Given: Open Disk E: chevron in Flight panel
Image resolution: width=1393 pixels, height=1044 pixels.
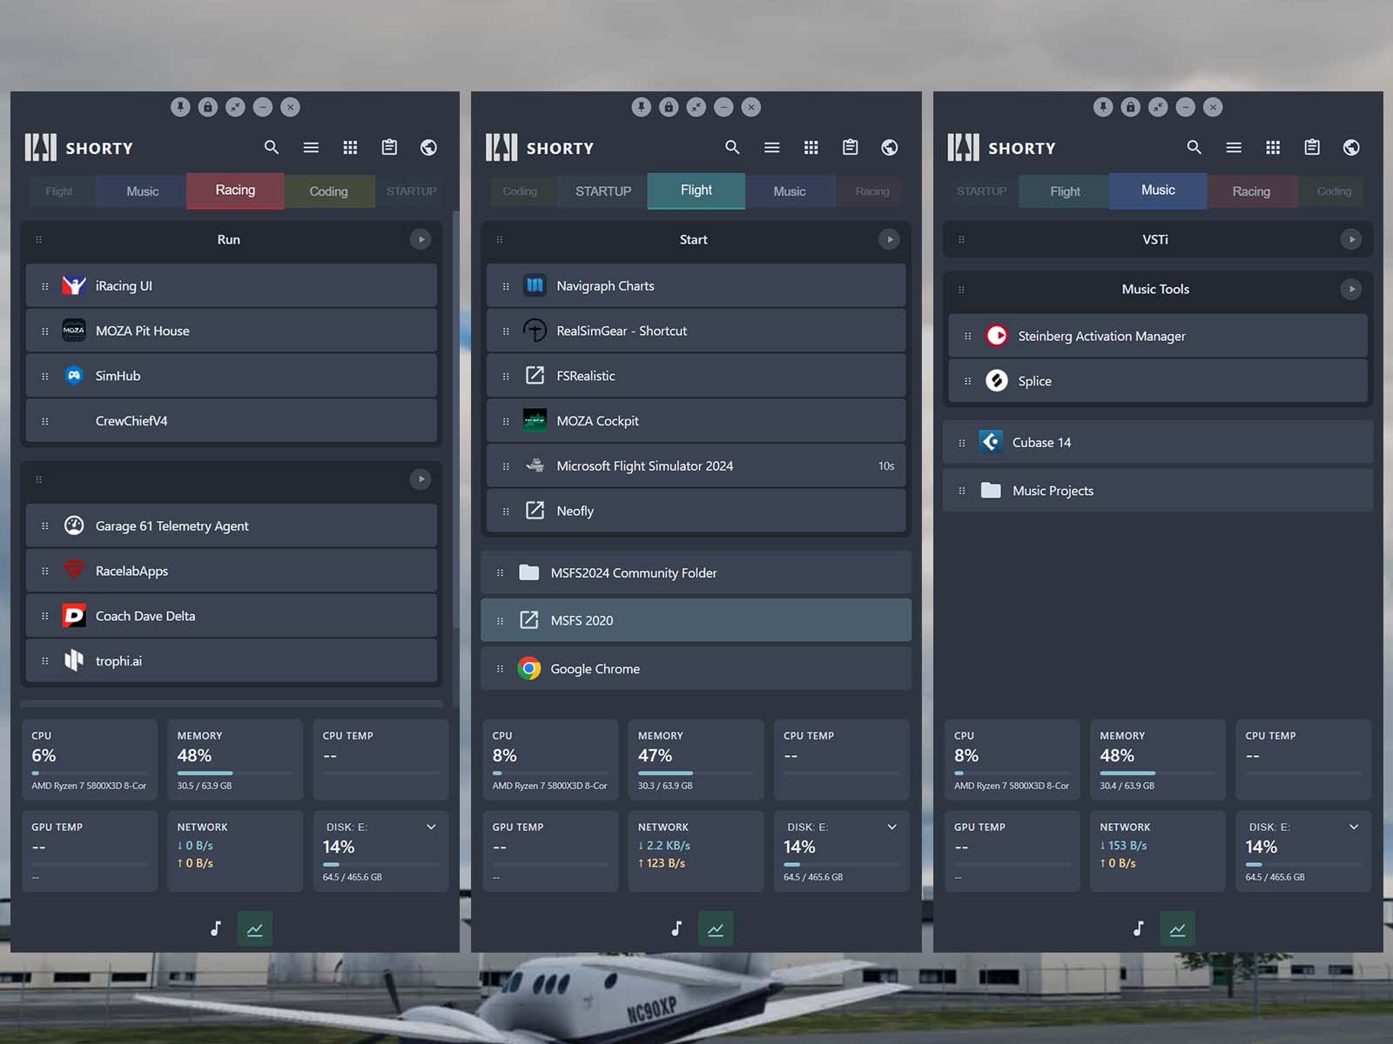Looking at the screenshot, I should pos(892,827).
